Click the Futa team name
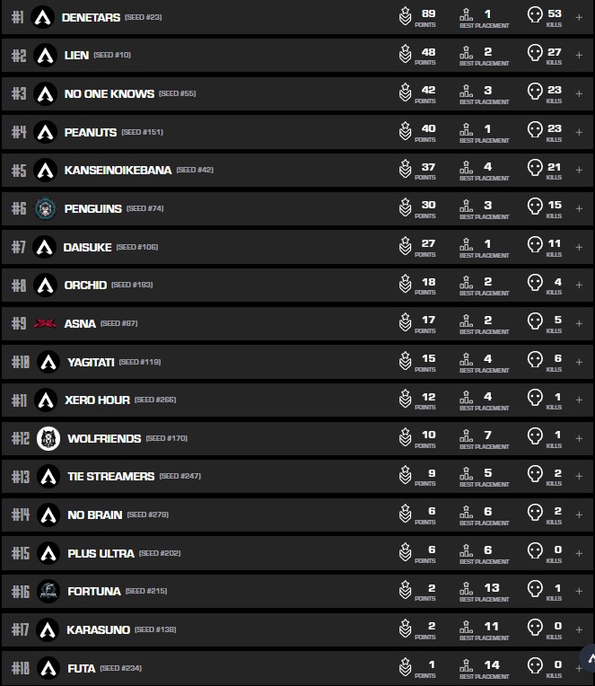Viewport: 595px width, 686px height. tap(81, 668)
